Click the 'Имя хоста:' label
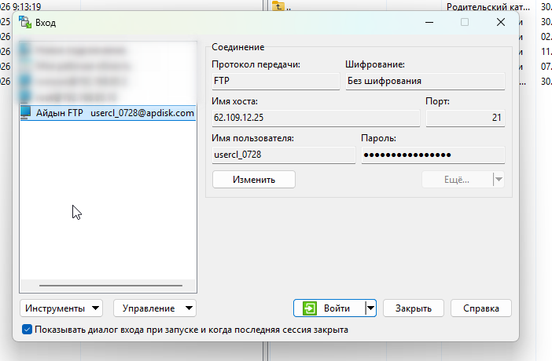 [234, 101]
